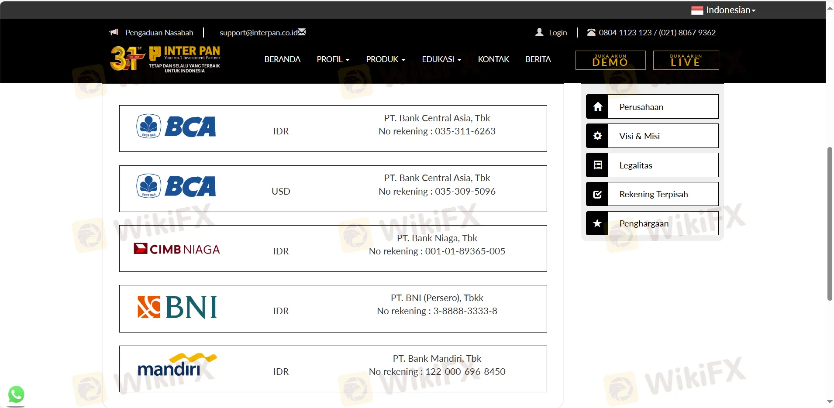Click the Indonesian flag icon
The height and width of the screenshot is (408, 834).
point(697,10)
